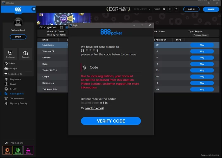Select Mystery Bounty in the sidebar menu
The height and width of the screenshot is (158, 222).
16,103
